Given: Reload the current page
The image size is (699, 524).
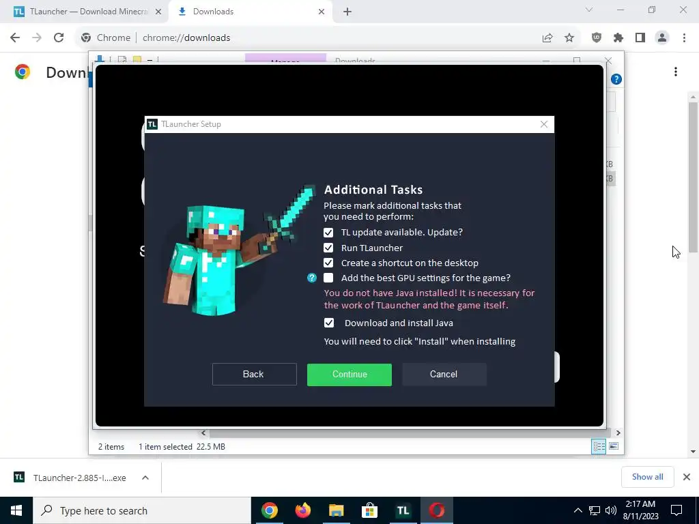Looking at the screenshot, I should coord(59,38).
